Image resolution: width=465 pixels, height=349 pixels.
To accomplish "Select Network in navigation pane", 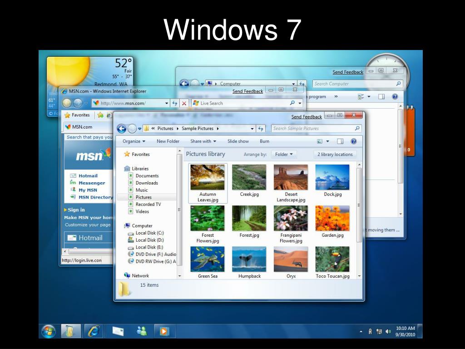I will coord(140,276).
